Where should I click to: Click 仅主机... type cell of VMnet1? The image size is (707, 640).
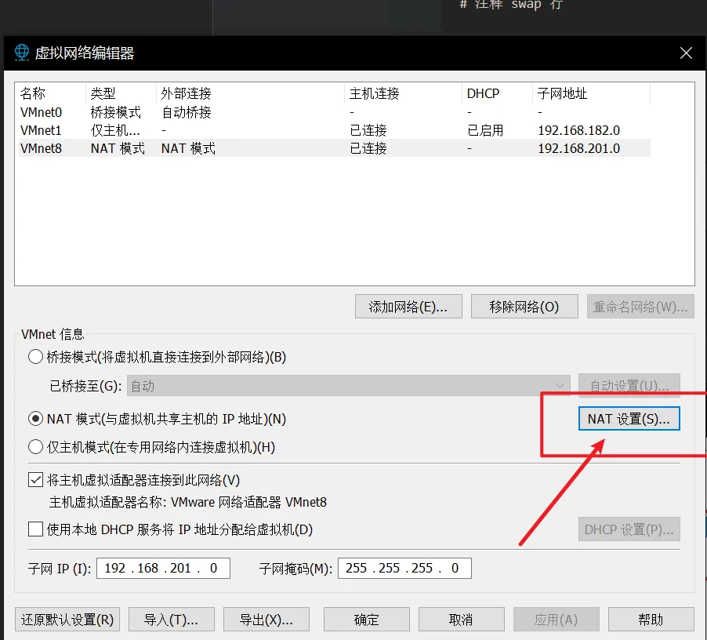pos(115,130)
